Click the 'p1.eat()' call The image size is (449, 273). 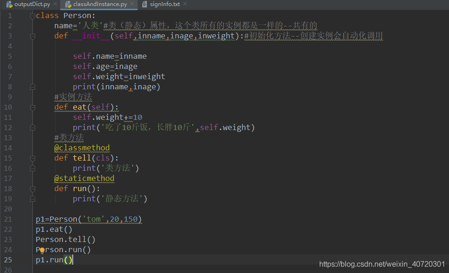[54, 229]
